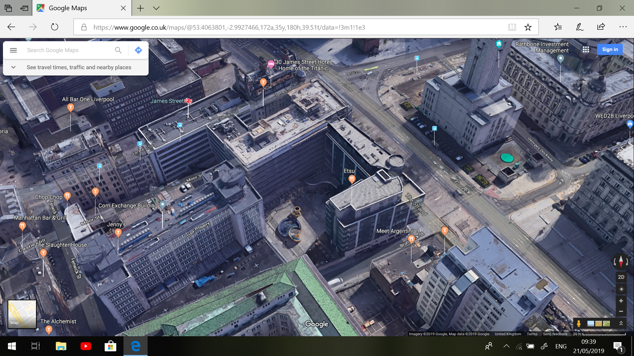Zoom in with the plus button

coord(621,301)
